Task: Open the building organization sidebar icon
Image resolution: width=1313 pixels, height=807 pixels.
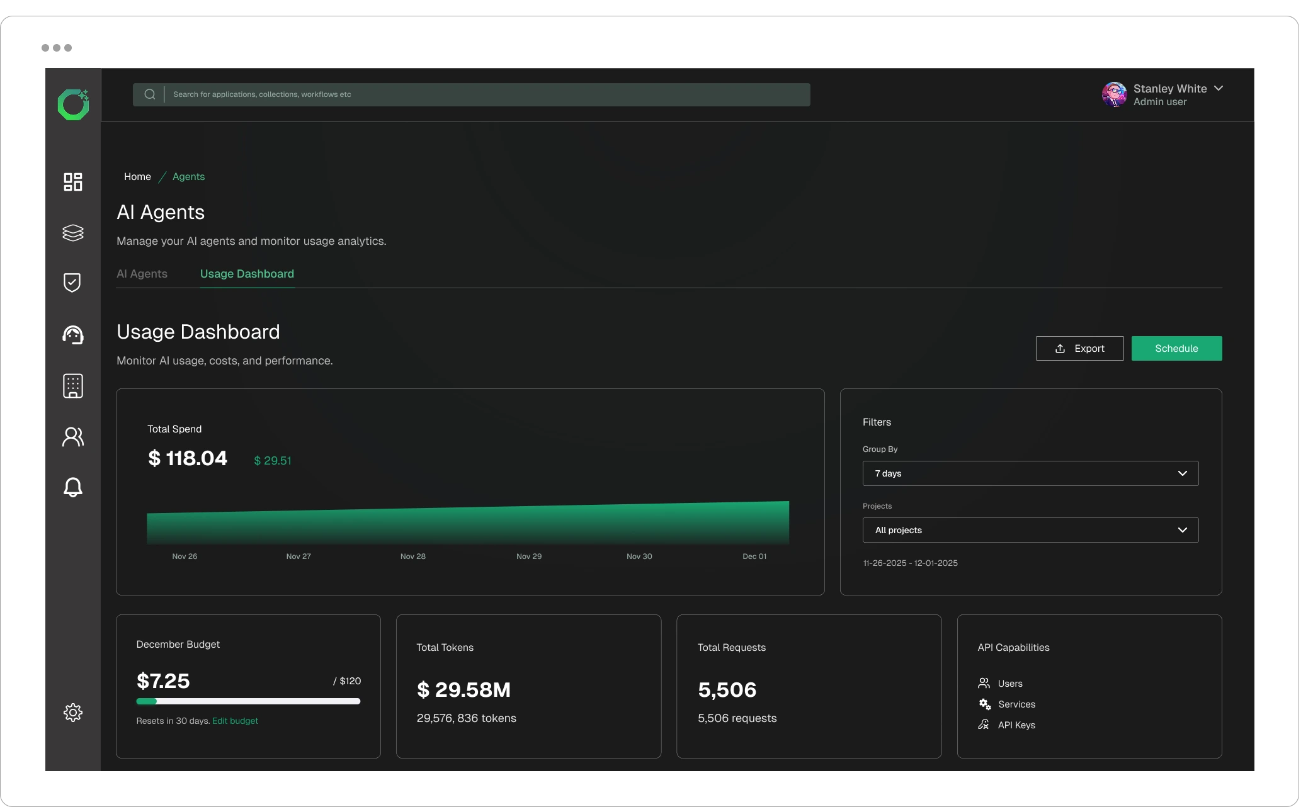Action: [73, 386]
